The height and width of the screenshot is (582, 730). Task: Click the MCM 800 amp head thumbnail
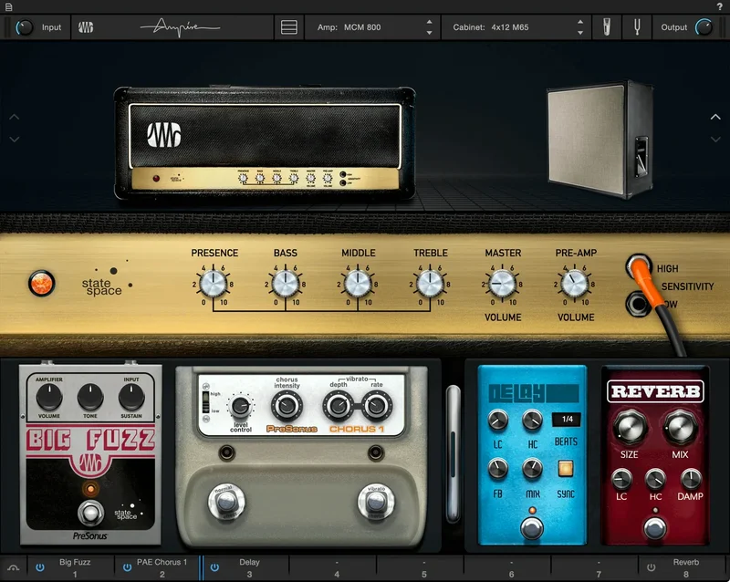tap(265, 143)
